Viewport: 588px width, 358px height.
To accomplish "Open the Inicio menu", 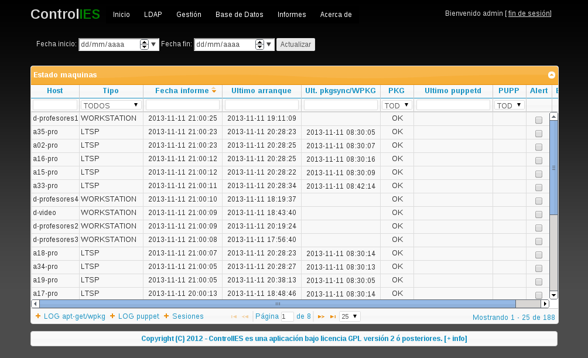I will (121, 15).
